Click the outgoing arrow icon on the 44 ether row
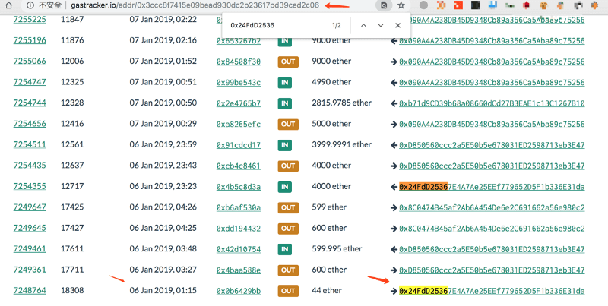608x306 pixels. tap(394, 291)
